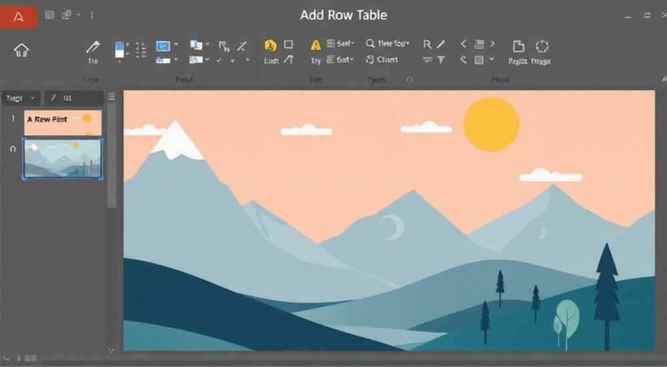Select the second mountain landscape slide thumbnail

click(63, 158)
